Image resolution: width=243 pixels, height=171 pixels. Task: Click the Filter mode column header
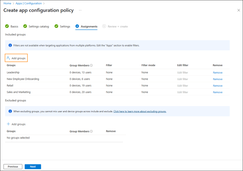click(148, 65)
